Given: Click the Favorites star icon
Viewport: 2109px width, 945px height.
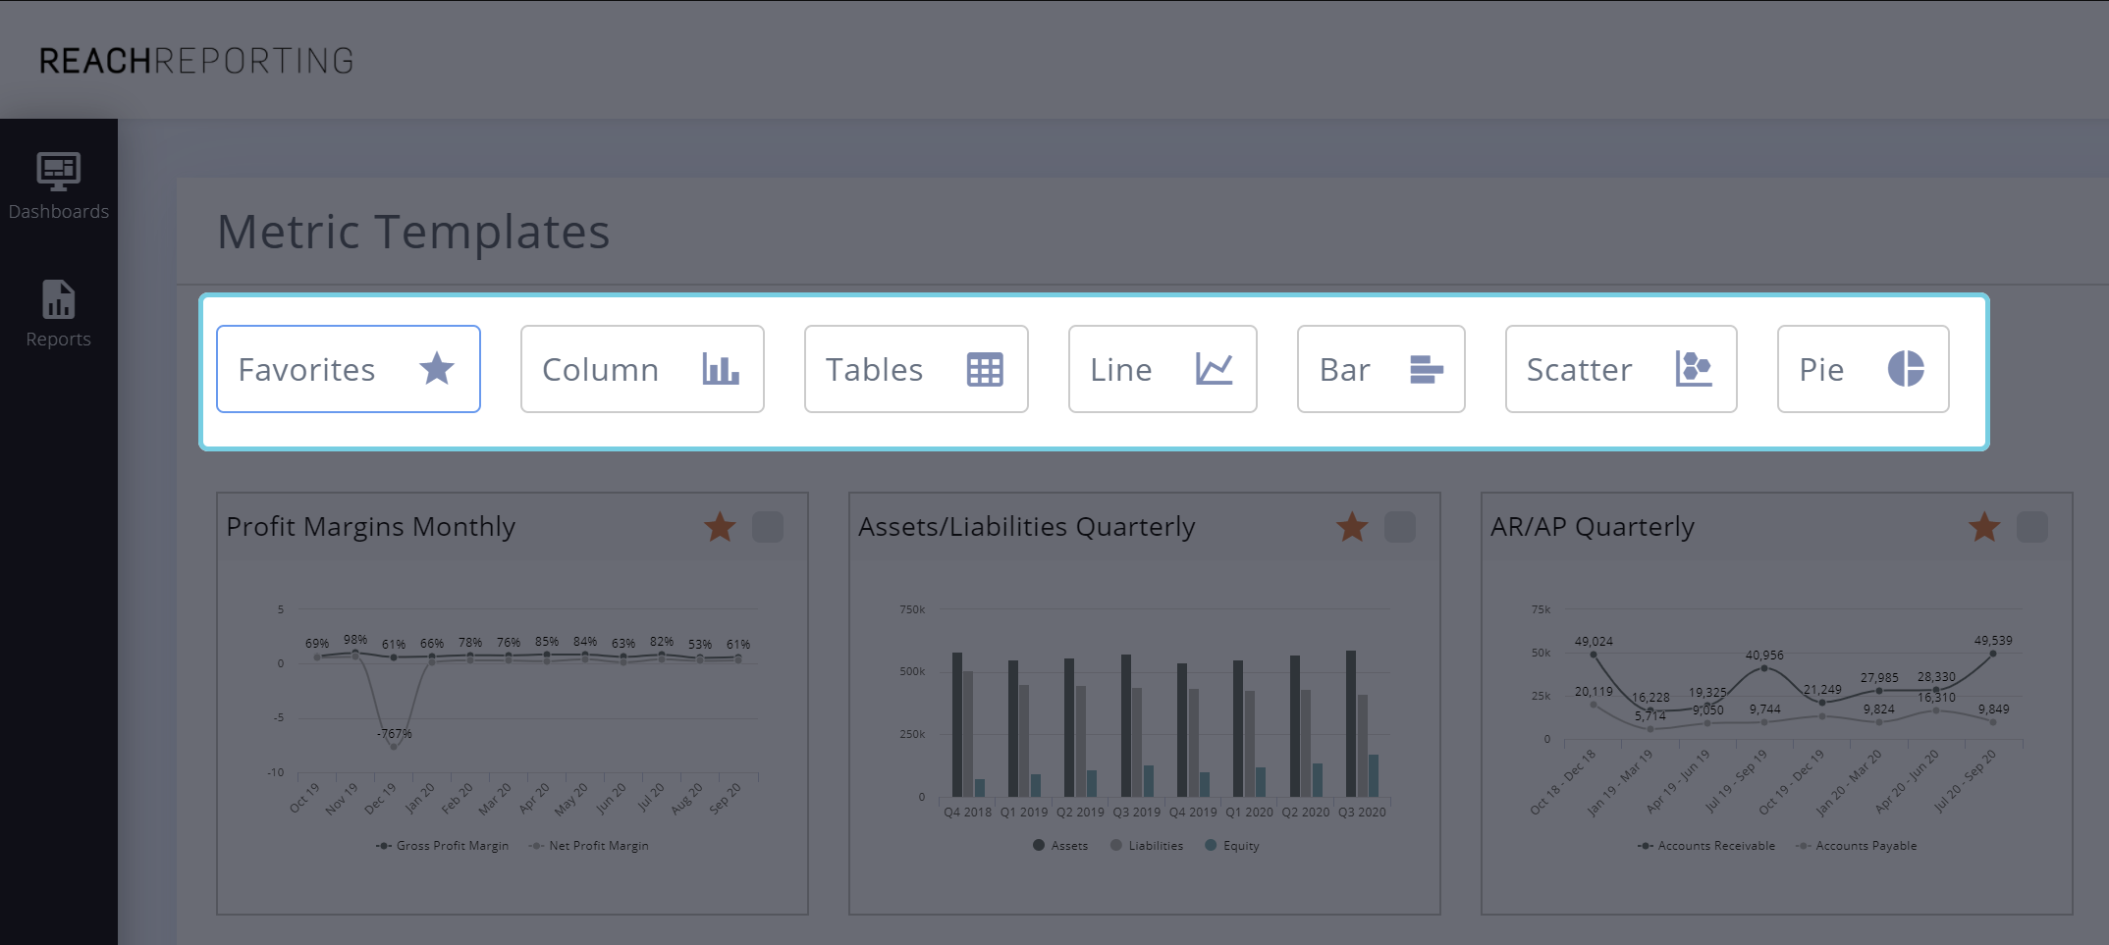Looking at the screenshot, I should click(436, 369).
